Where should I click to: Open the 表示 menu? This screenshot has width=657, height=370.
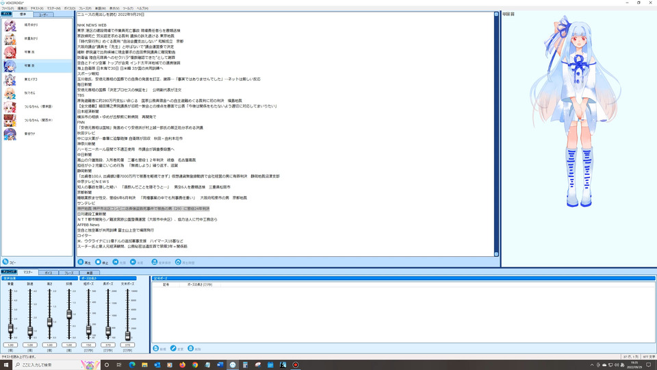[114, 8]
